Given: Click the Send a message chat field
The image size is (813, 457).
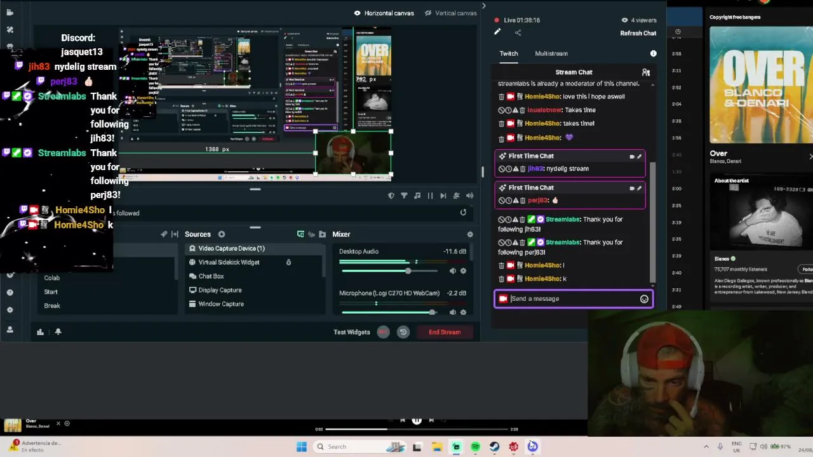Looking at the screenshot, I should click(574, 299).
